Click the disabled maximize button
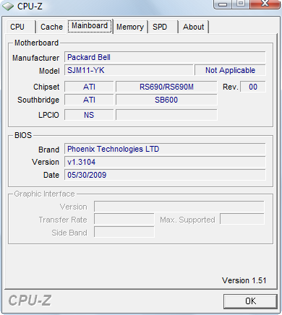Viewport: 282px width, 315px height. pos(241,4)
